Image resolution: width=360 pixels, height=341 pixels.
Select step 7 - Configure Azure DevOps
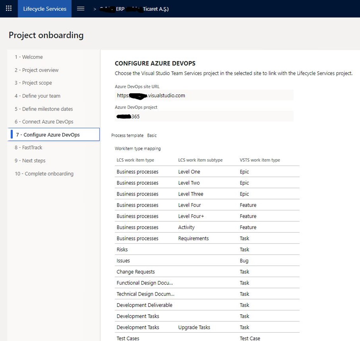[54, 135]
